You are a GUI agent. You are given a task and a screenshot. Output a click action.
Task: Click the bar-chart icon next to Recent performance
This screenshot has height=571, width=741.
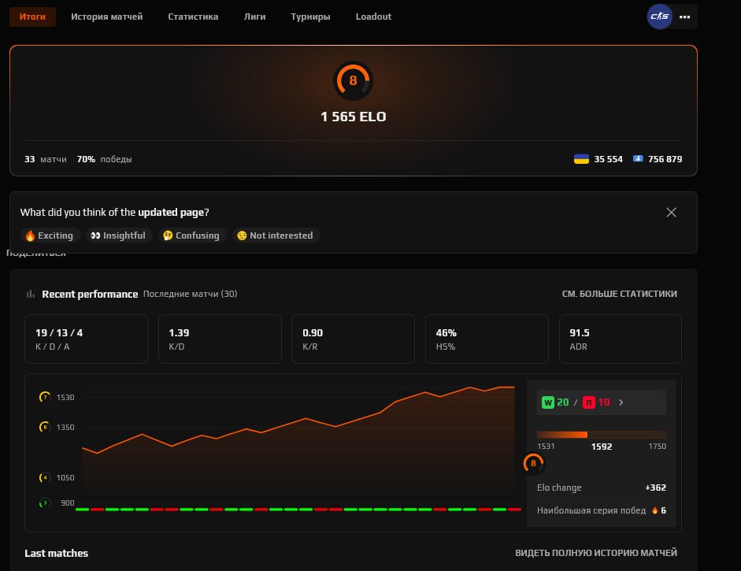click(29, 293)
